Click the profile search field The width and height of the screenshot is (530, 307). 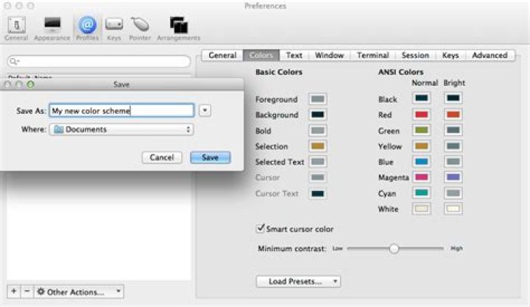coord(99,62)
